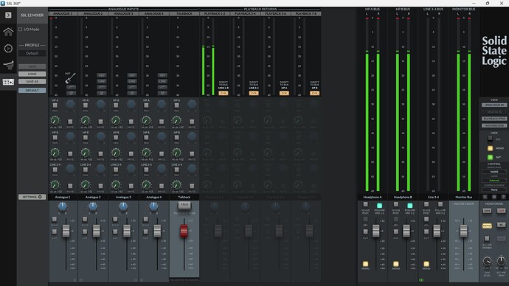Click the red Talkback fader handle
The image size is (509, 286).
[184, 231]
